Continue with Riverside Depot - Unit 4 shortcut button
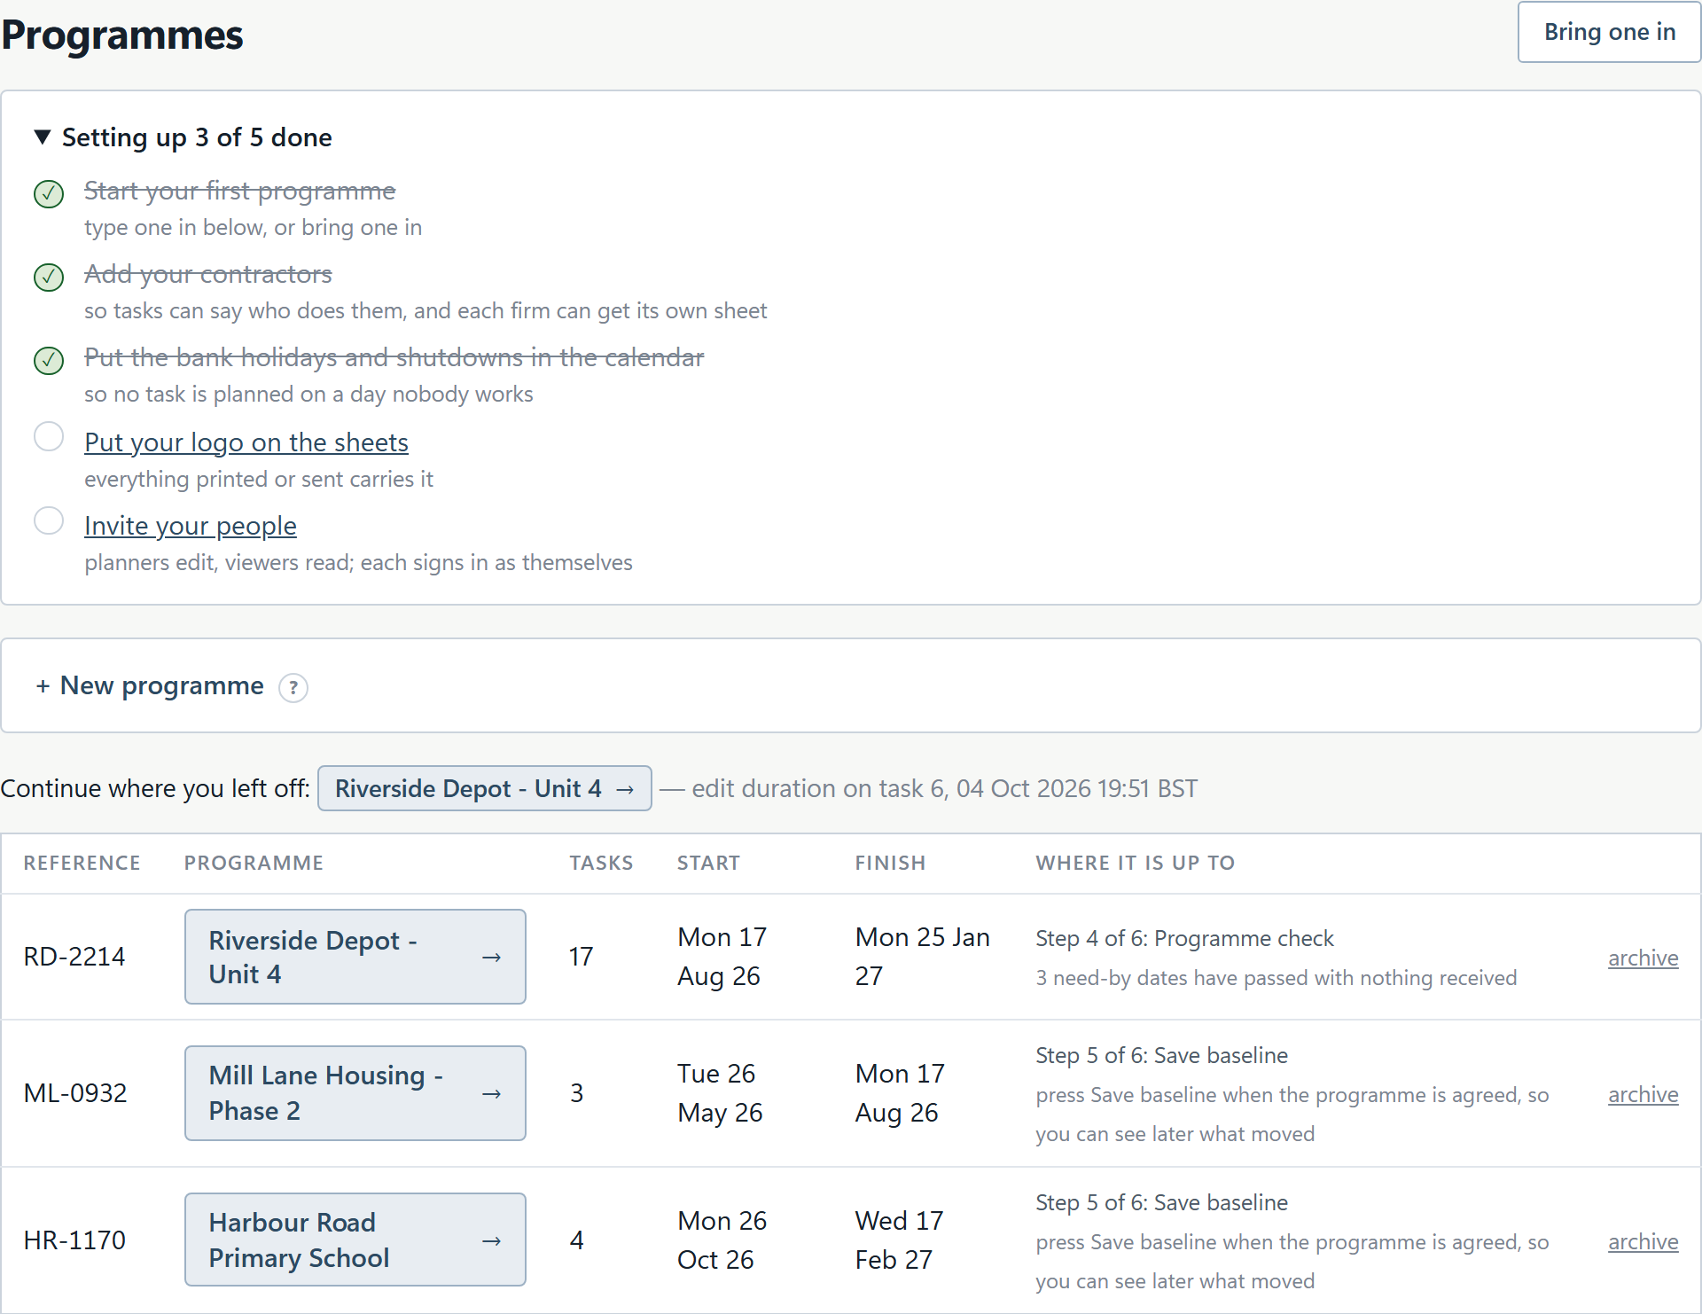This screenshot has height=1314, width=1702. pos(485,788)
